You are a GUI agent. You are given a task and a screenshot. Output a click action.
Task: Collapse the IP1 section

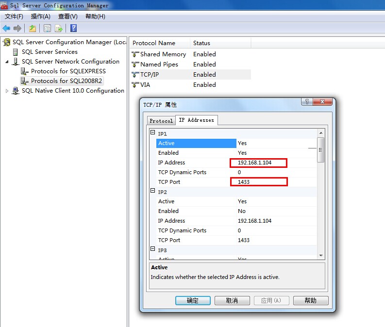(153, 132)
